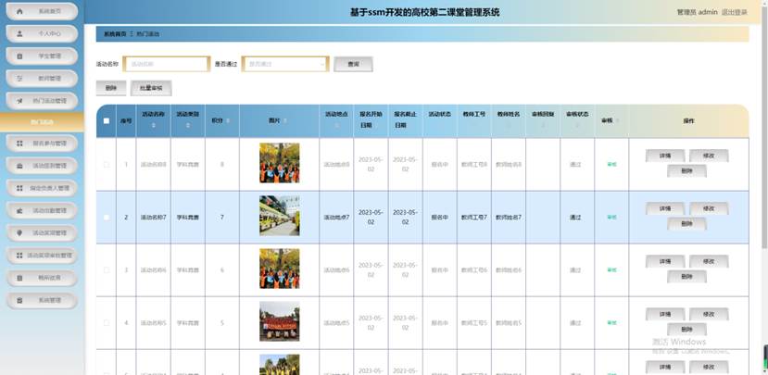Screen dimensions: 768x375
Task: Open 系统首页 via its home icon
Action: [x=19, y=11]
